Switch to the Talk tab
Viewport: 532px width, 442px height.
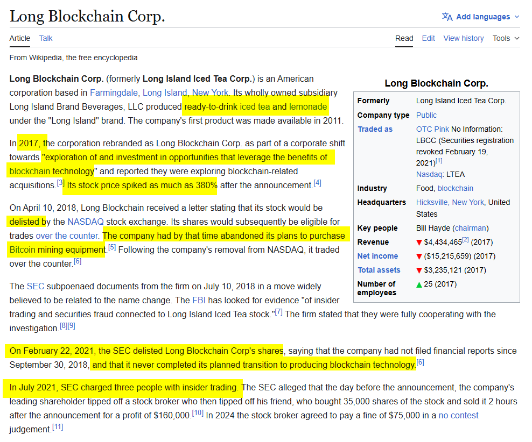46,38
